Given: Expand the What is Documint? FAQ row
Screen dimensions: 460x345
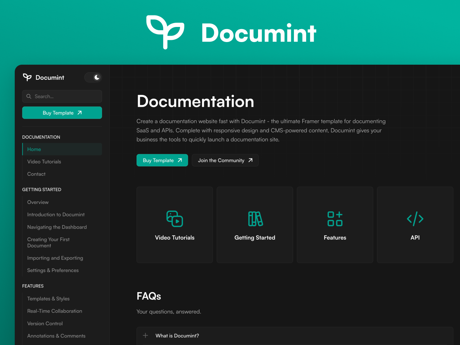Looking at the screenshot, I should coord(295,336).
